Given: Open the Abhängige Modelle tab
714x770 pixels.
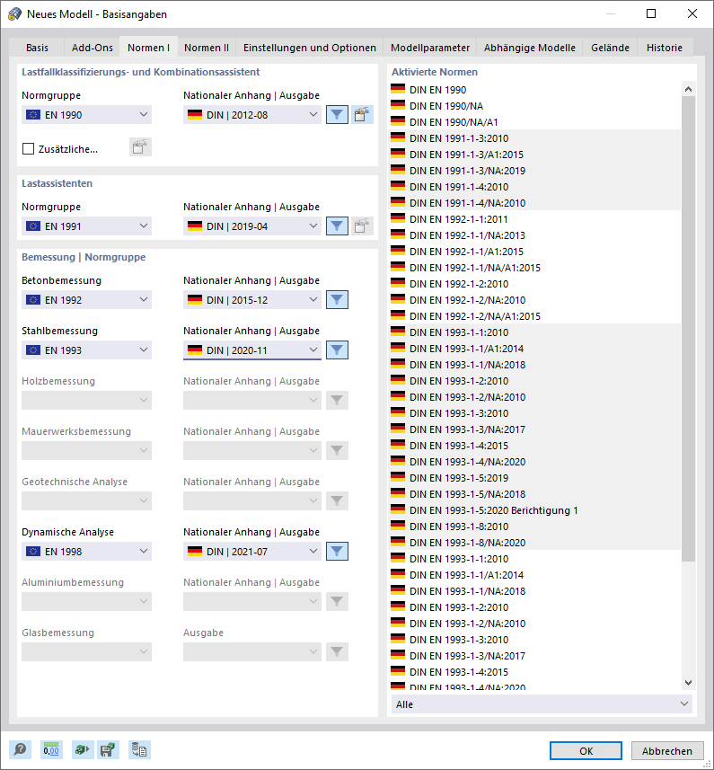Looking at the screenshot, I should coord(530,48).
